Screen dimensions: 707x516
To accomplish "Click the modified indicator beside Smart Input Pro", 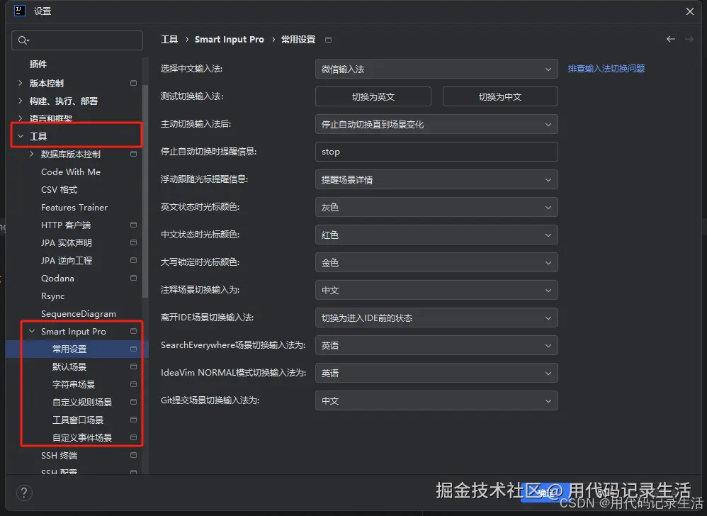I will [133, 331].
